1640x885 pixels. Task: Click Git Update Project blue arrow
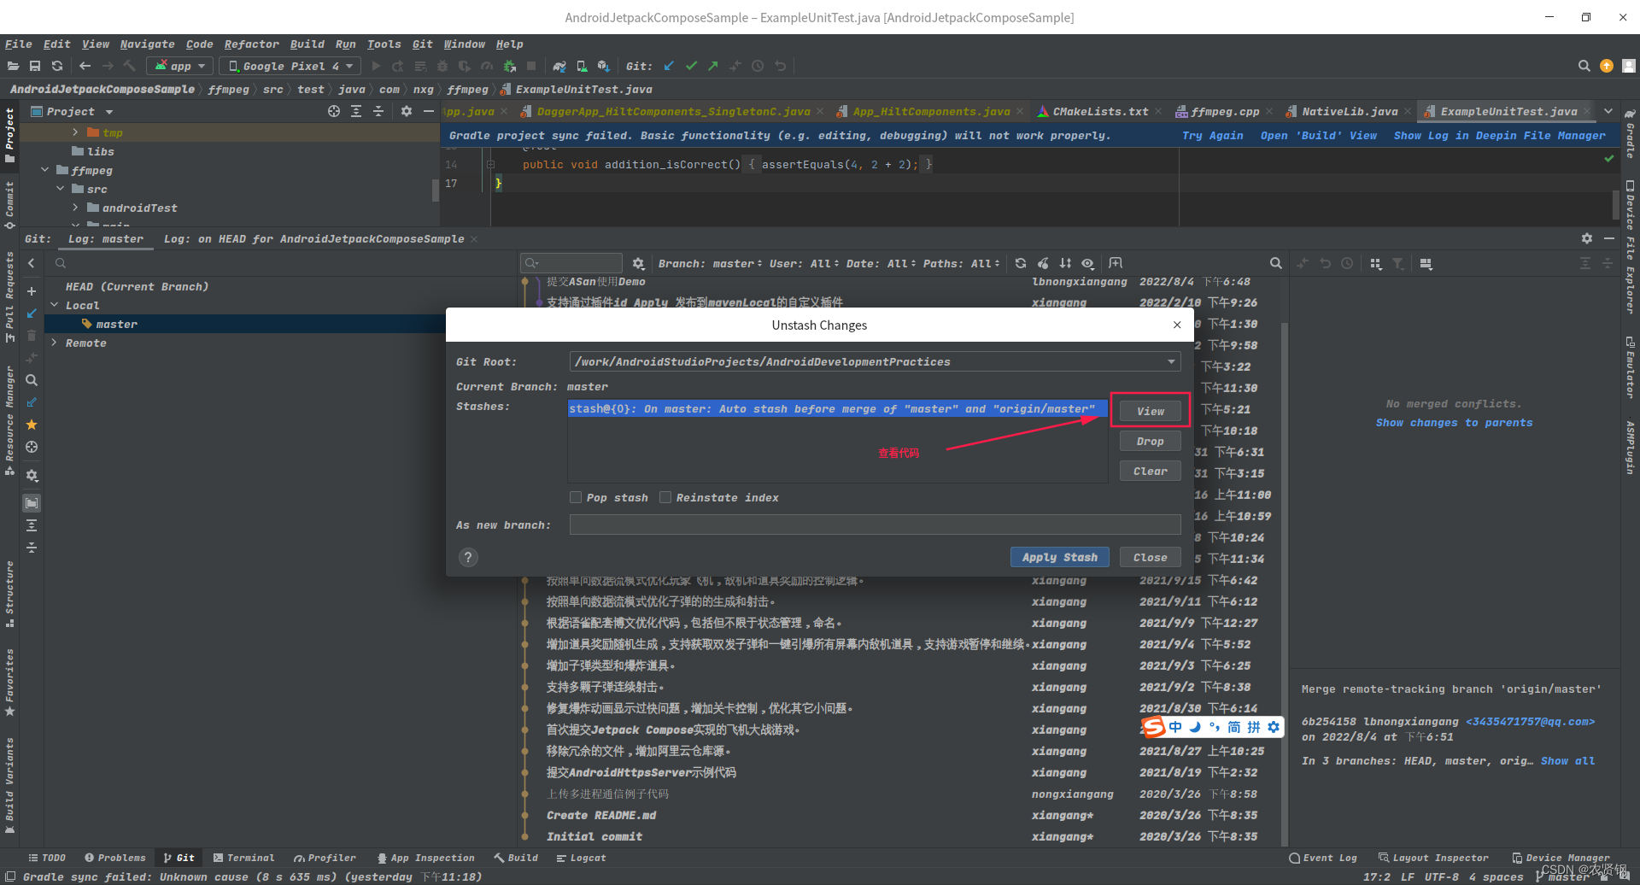[x=669, y=66]
